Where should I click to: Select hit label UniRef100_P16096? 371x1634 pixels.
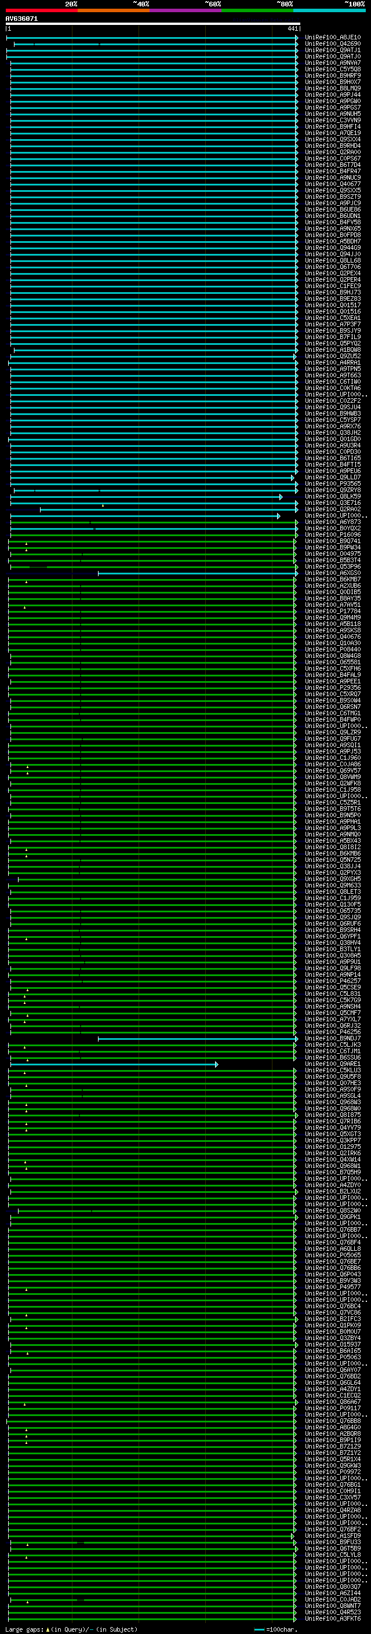pos(333,535)
